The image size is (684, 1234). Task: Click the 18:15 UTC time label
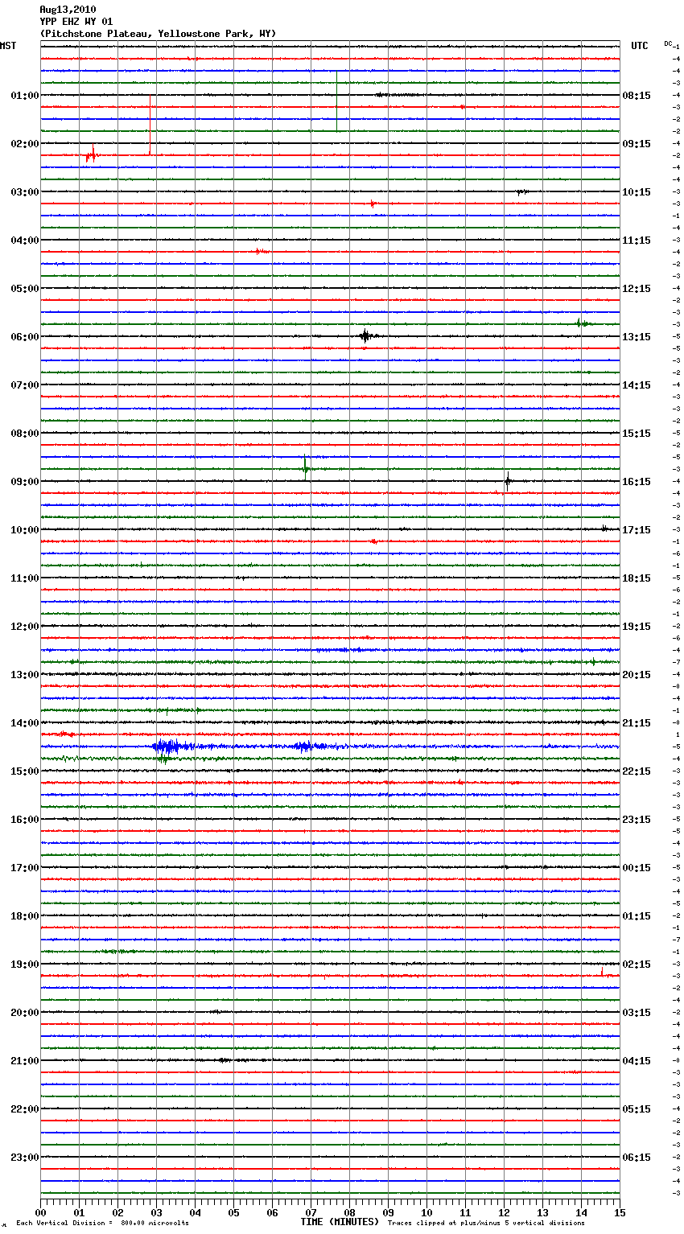click(x=637, y=578)
